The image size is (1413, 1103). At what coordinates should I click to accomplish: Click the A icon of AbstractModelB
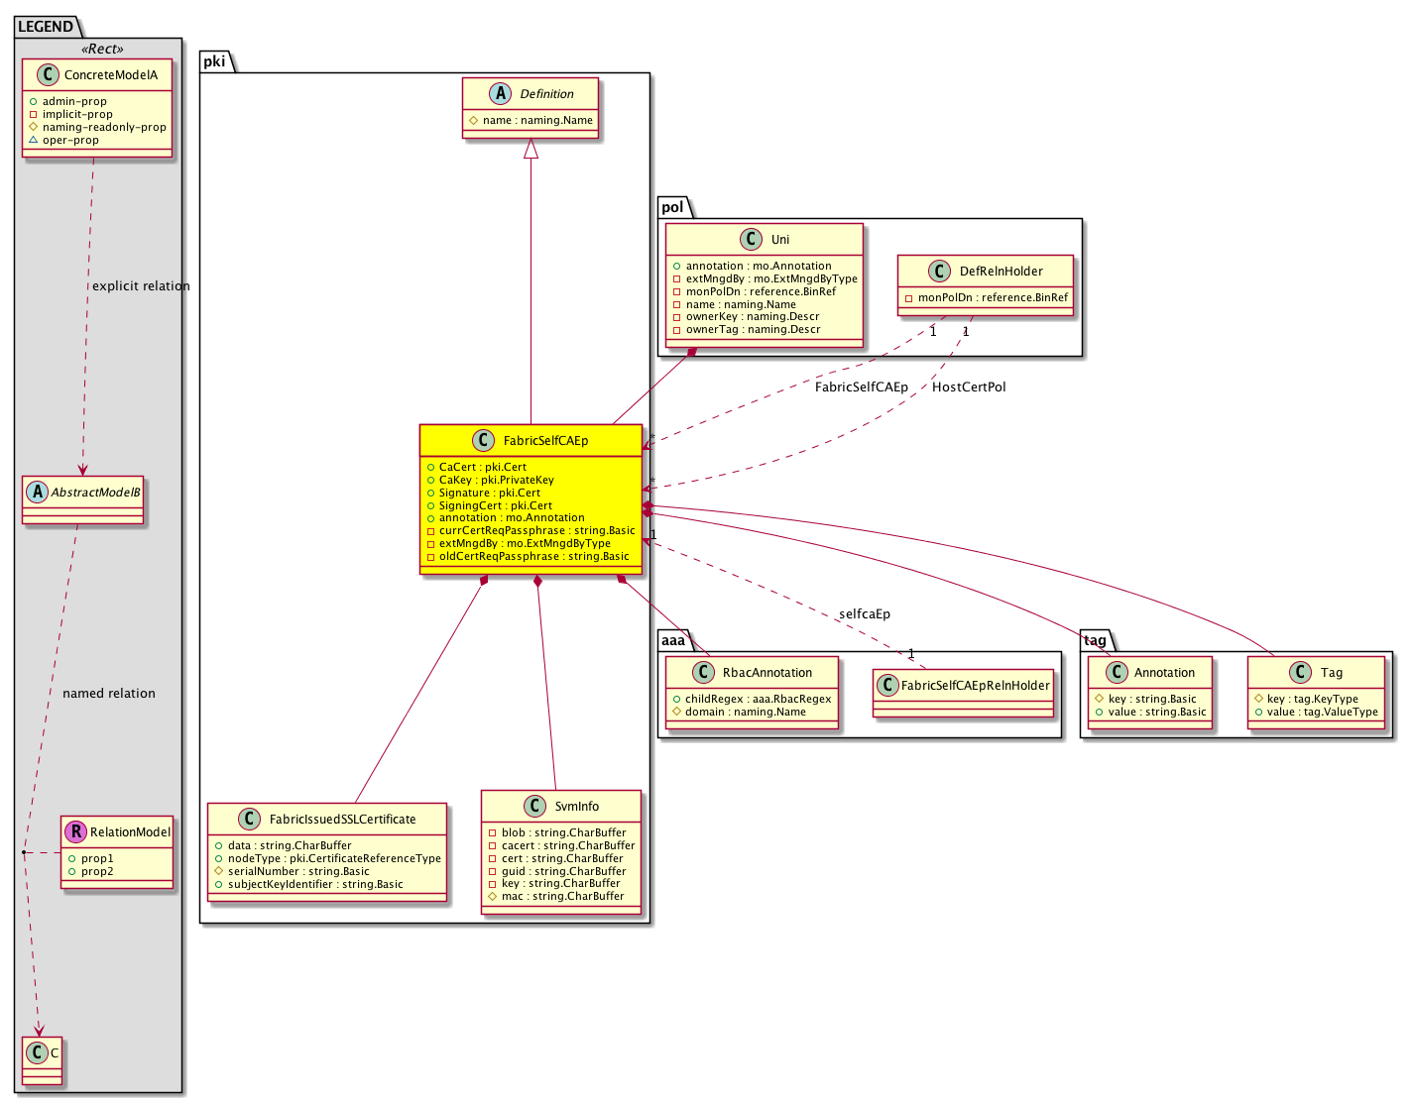click(36, 493)
